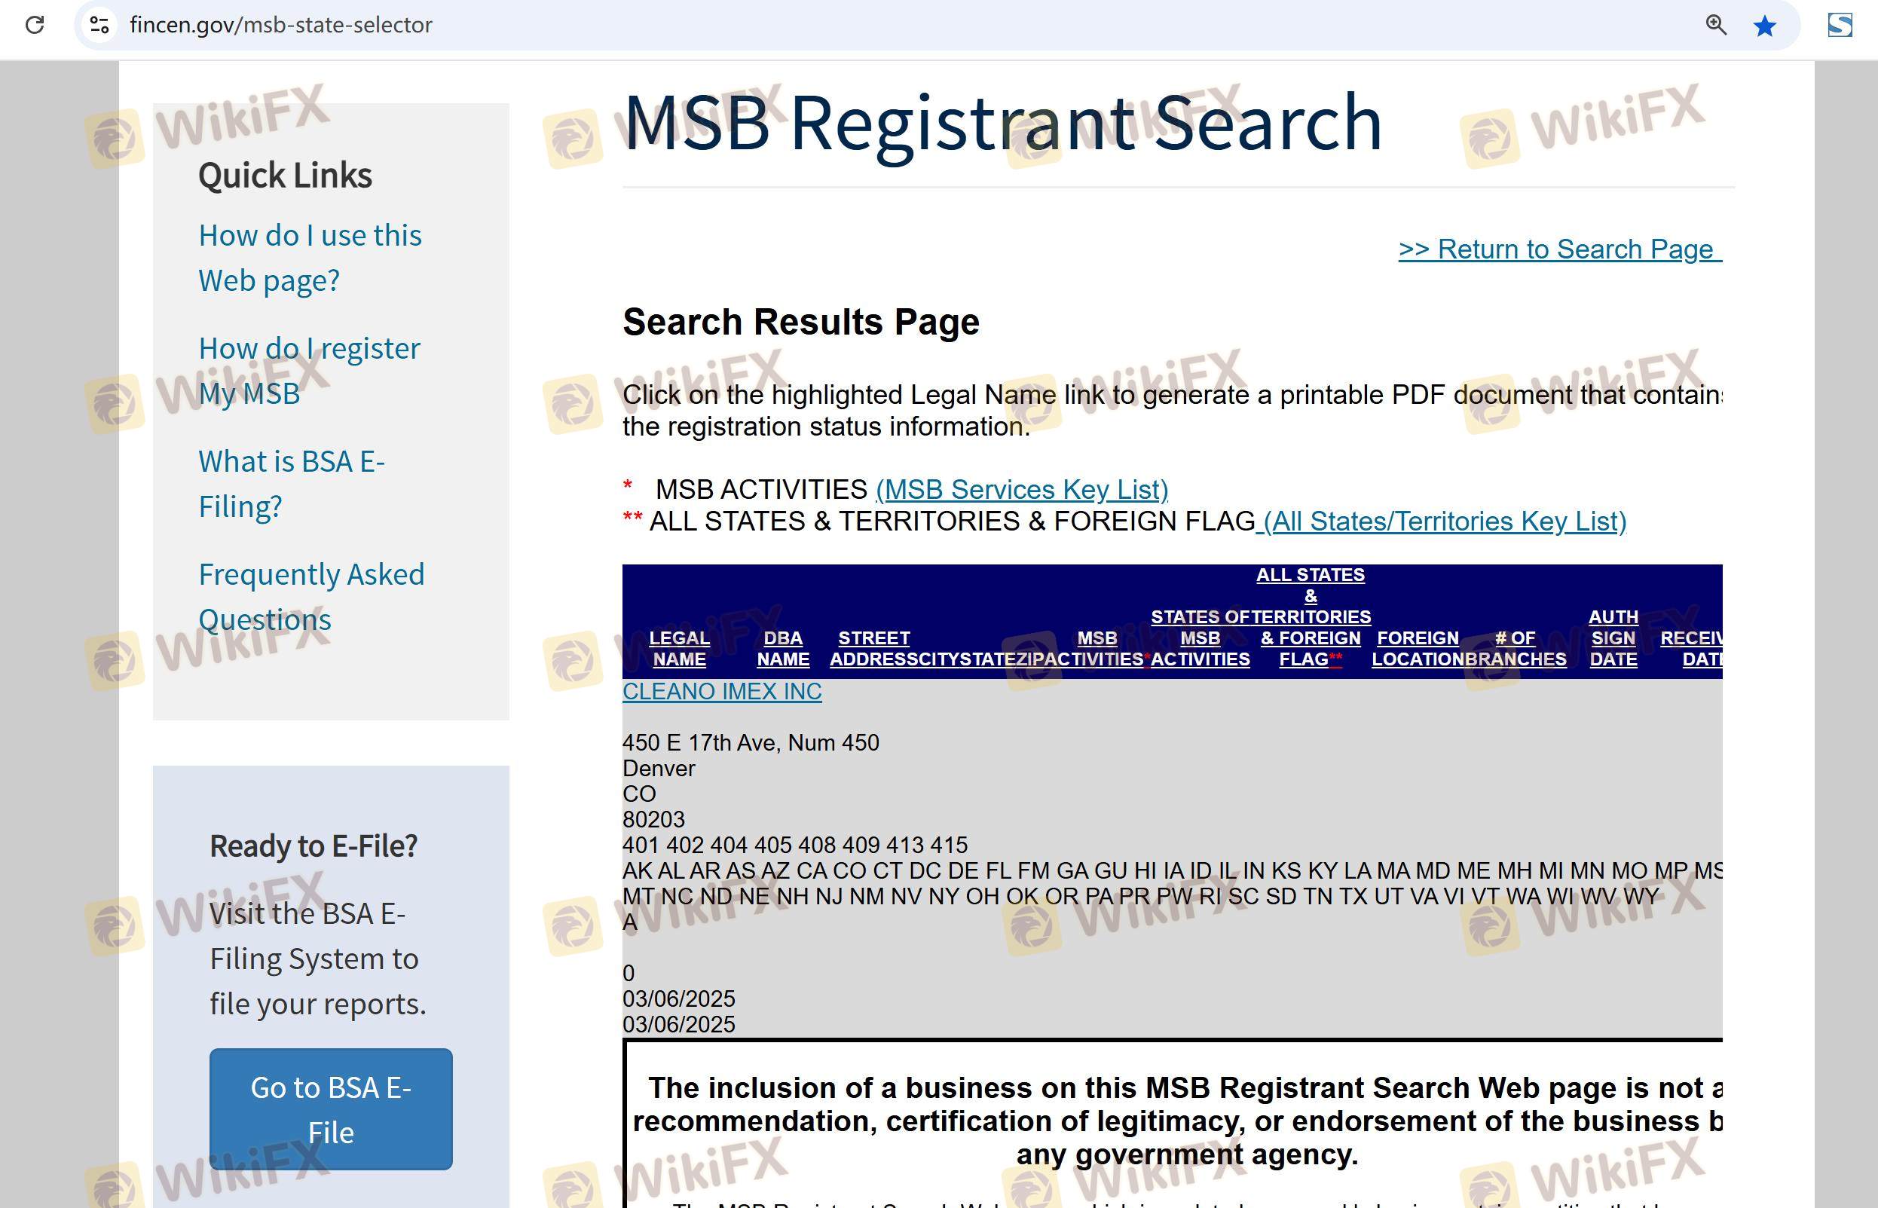Open the CLEANO IMEX INC registrant link
Screen dimensions: 1878x1208
coord(722,691)
